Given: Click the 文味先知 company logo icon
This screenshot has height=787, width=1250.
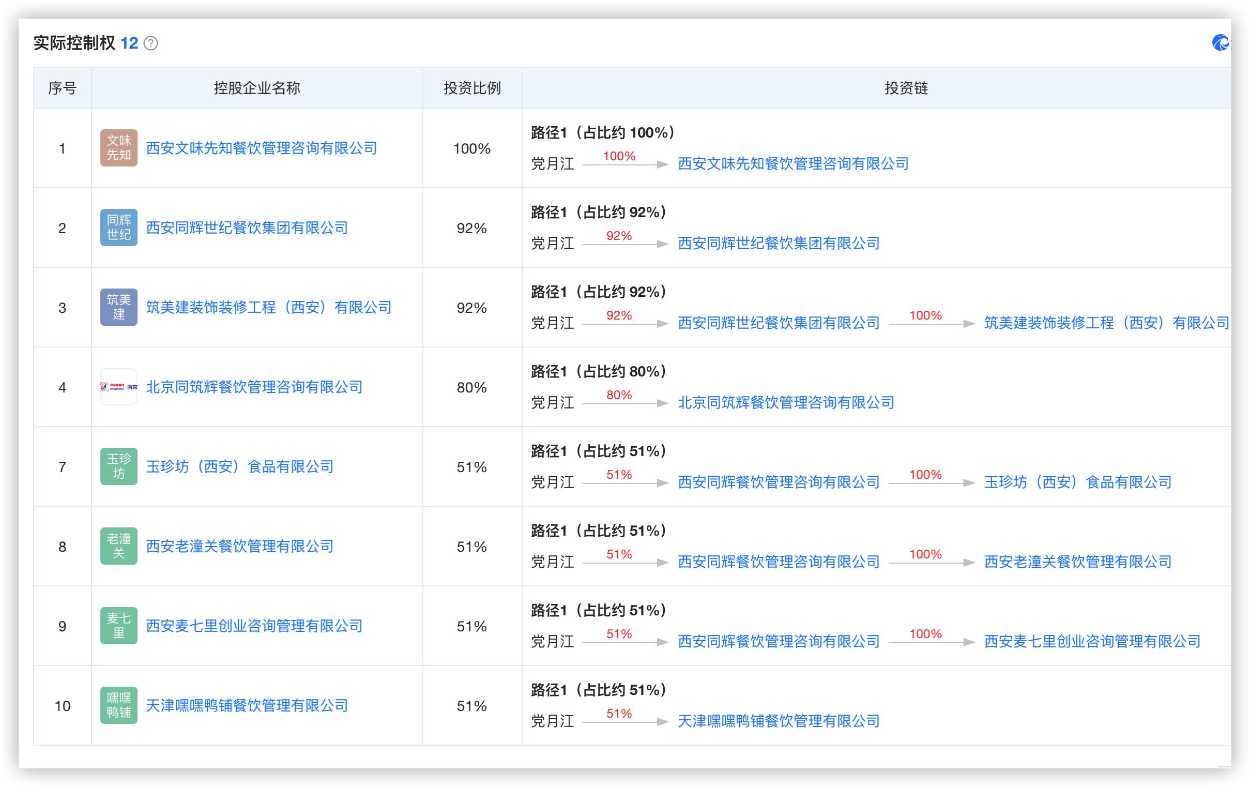Looking at the screenshot, I should coord(118,149).
